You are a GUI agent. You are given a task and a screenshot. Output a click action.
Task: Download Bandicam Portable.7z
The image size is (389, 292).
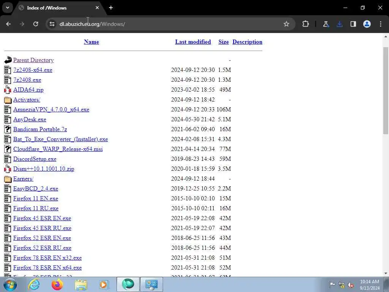pos(40,129)
